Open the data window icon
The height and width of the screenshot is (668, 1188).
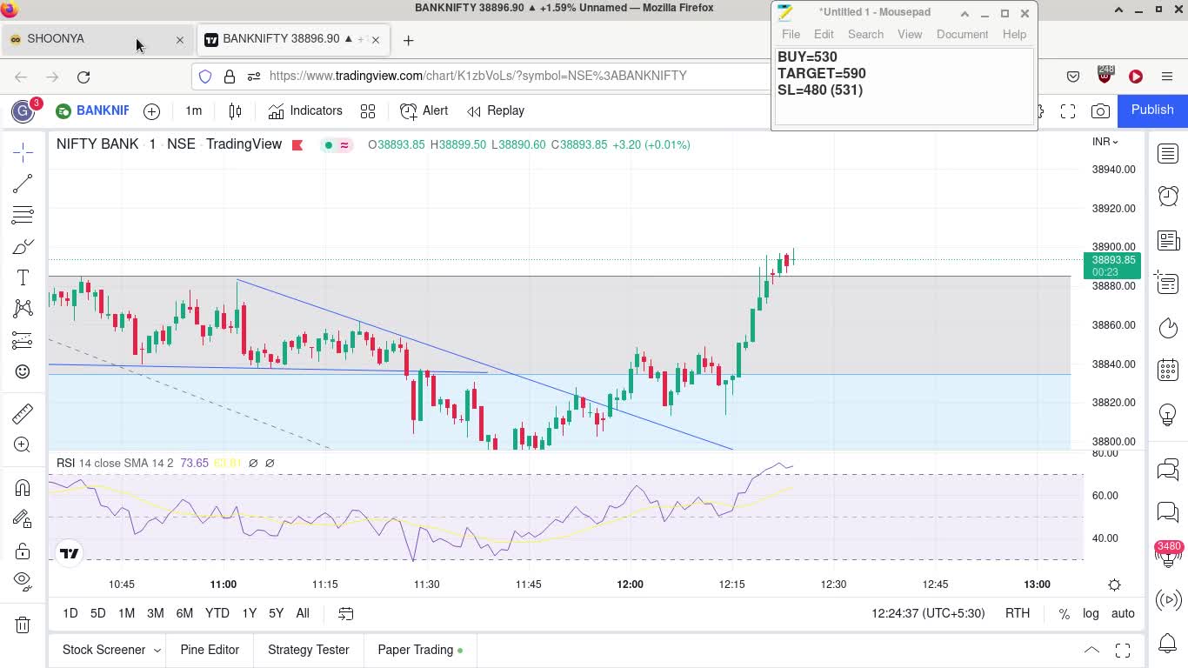(1168, 284)
